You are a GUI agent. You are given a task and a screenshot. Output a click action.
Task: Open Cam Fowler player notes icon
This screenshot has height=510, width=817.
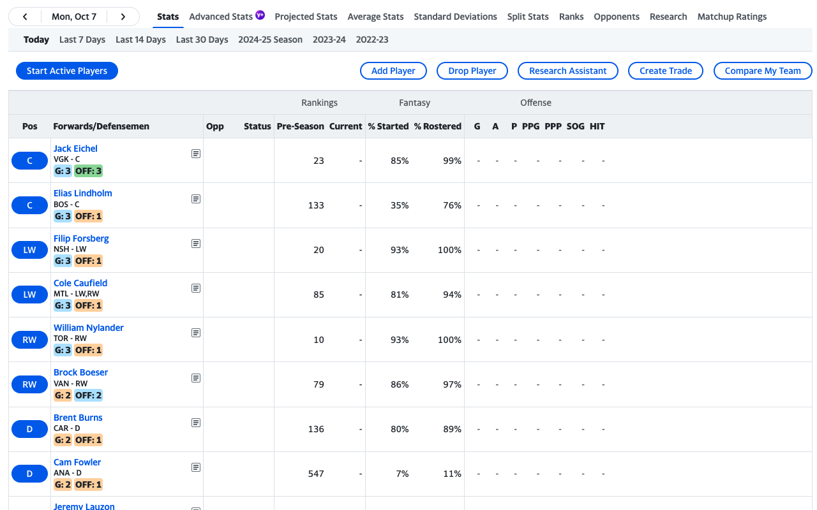(x=196, y=467)
